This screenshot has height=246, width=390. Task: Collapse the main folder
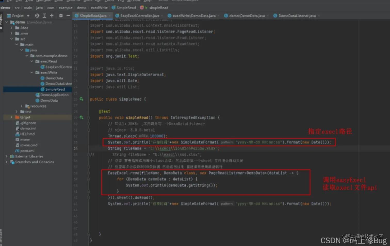click(17, 45)
